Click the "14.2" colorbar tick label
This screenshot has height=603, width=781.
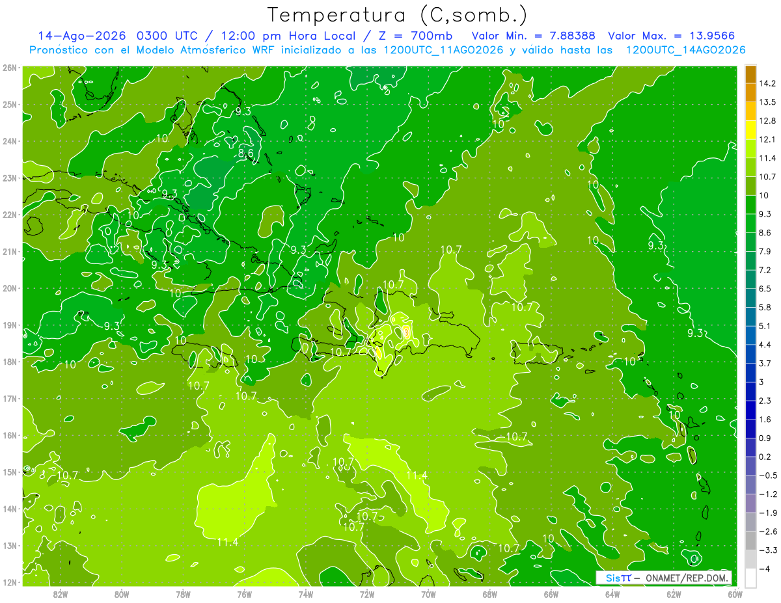point(767,83)
